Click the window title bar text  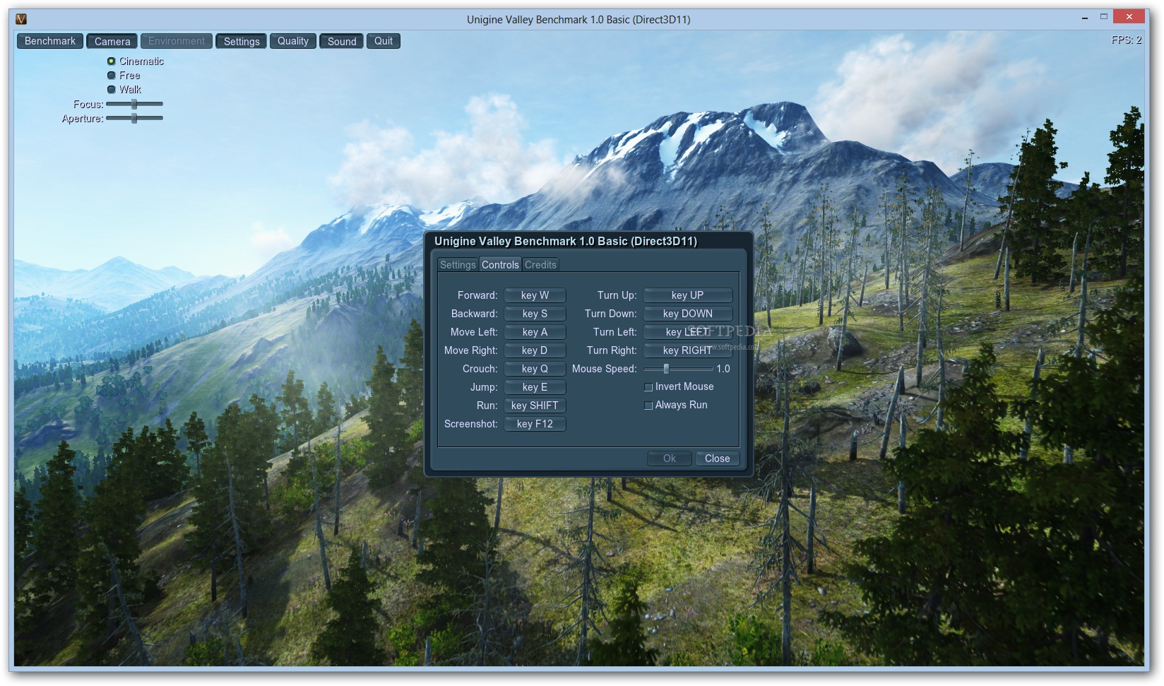578,20
